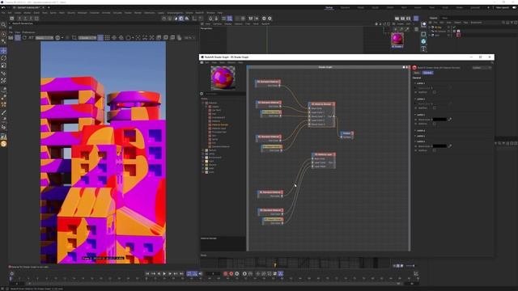Expand the Textures category in node tree
The width and height of the screenshot is (518, 291).
[203, 150]
